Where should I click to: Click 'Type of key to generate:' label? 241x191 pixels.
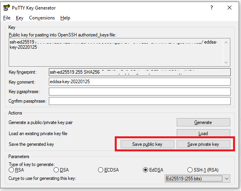[32, 164]
